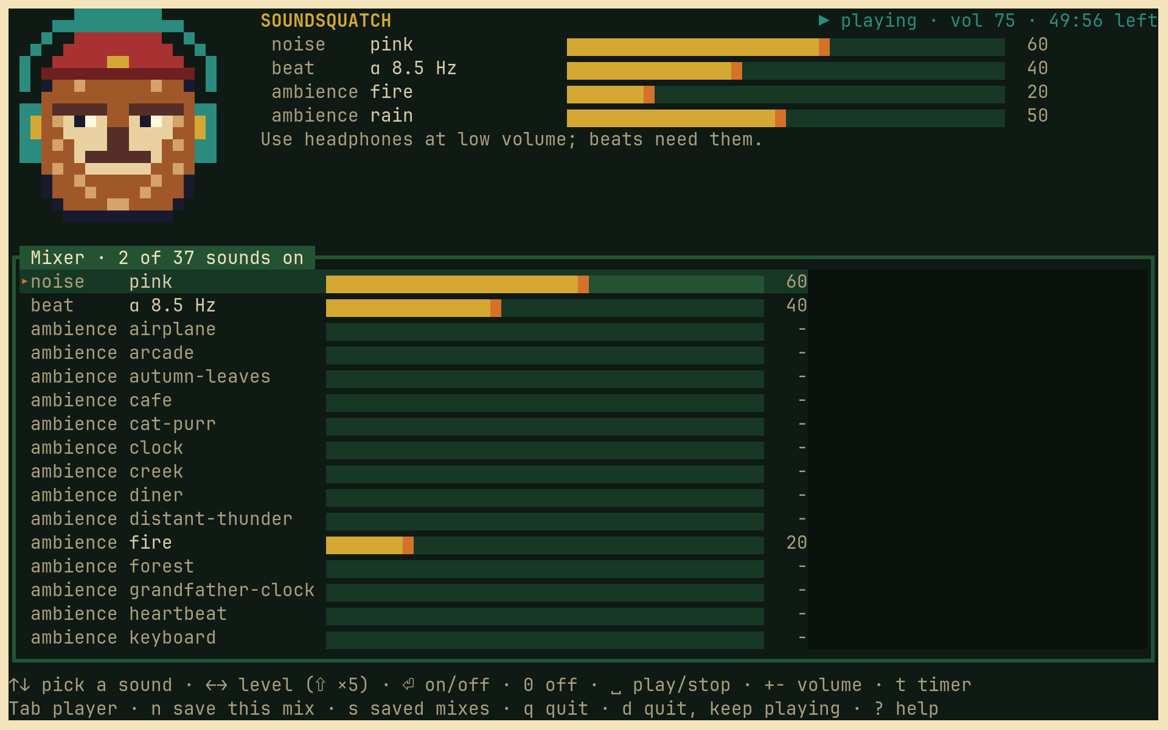The height and width of the screenshot is (730, 1168).
Task: Click the top summary noise pink level bar
Action: (x=785, y=47)
